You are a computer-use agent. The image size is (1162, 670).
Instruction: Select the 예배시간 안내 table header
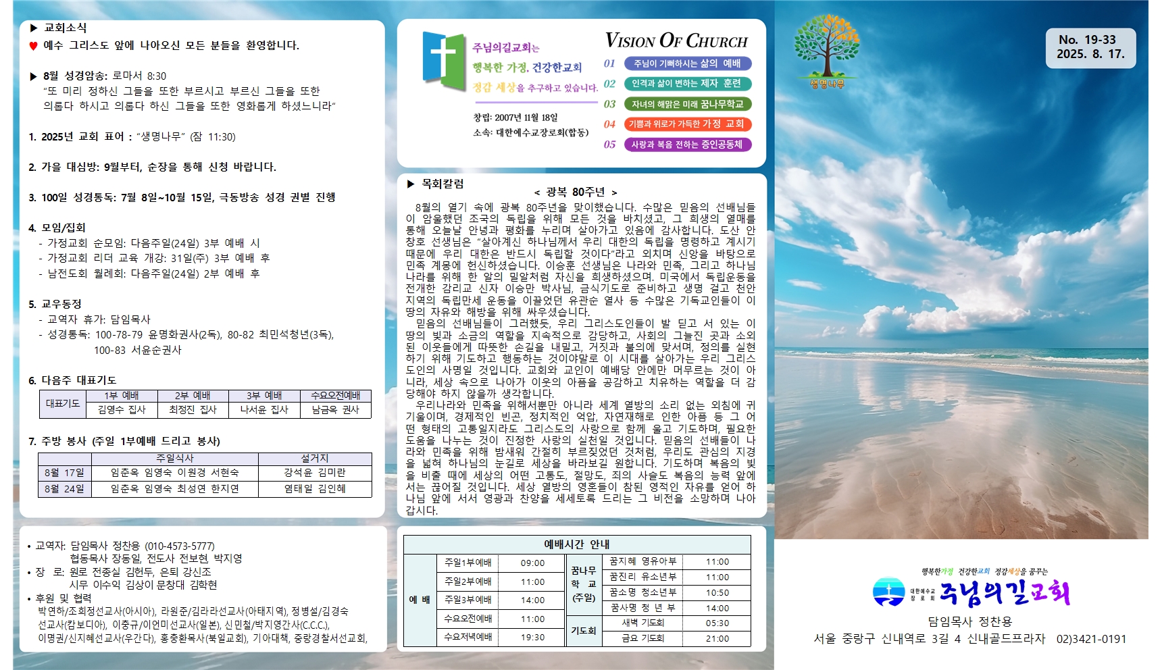[576, 544]
